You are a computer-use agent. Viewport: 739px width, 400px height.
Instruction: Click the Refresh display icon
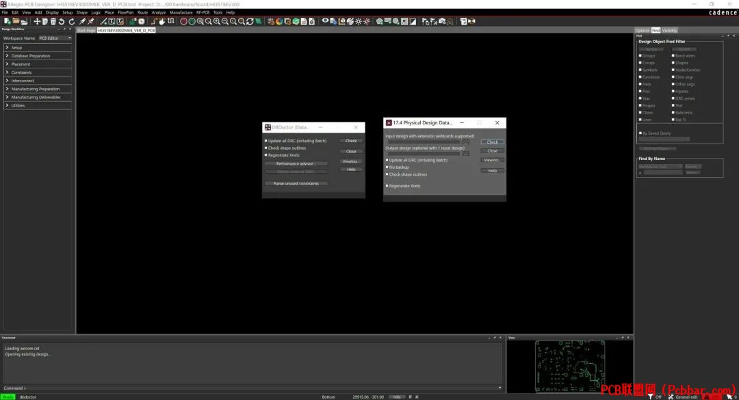click(250, 21)
